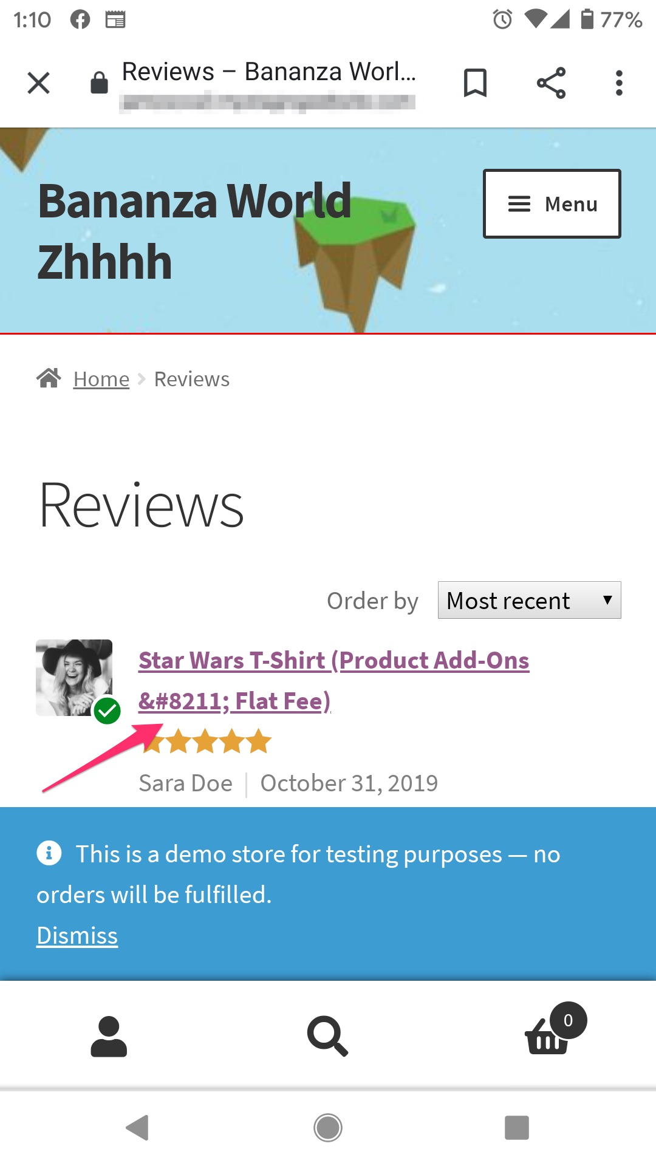Screen dimensions: 656x1166
Task: Open the account icon in bottom navigation
Action: tap(108, 1036)
